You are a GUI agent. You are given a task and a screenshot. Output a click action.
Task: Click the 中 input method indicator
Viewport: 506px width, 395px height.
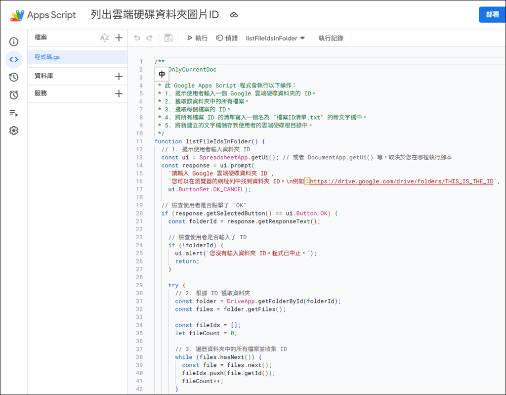(162, 74)
